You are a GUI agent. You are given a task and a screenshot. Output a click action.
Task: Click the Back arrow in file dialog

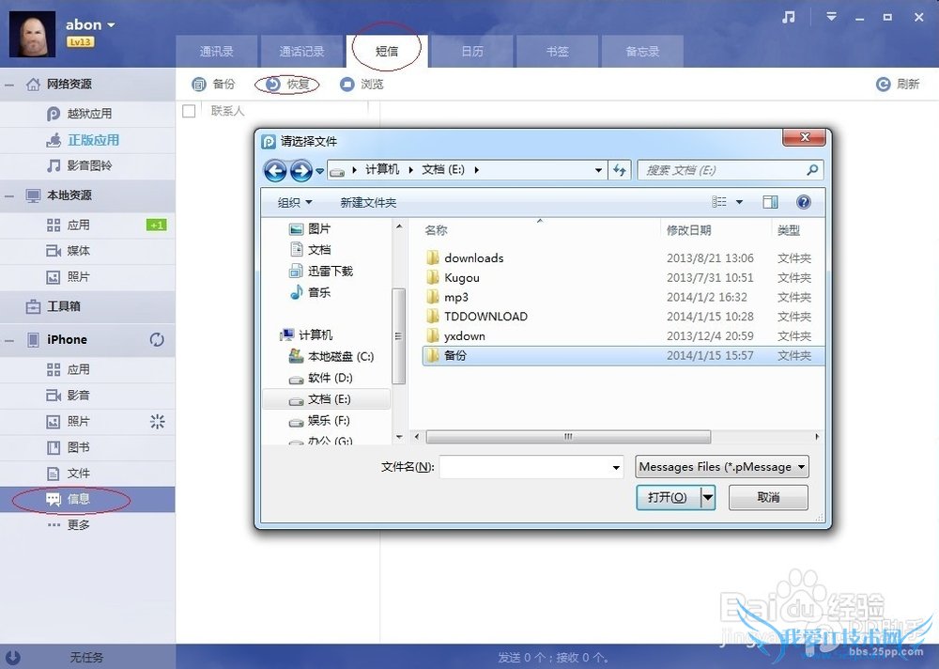pyautogui.click(x=275, y=171)
